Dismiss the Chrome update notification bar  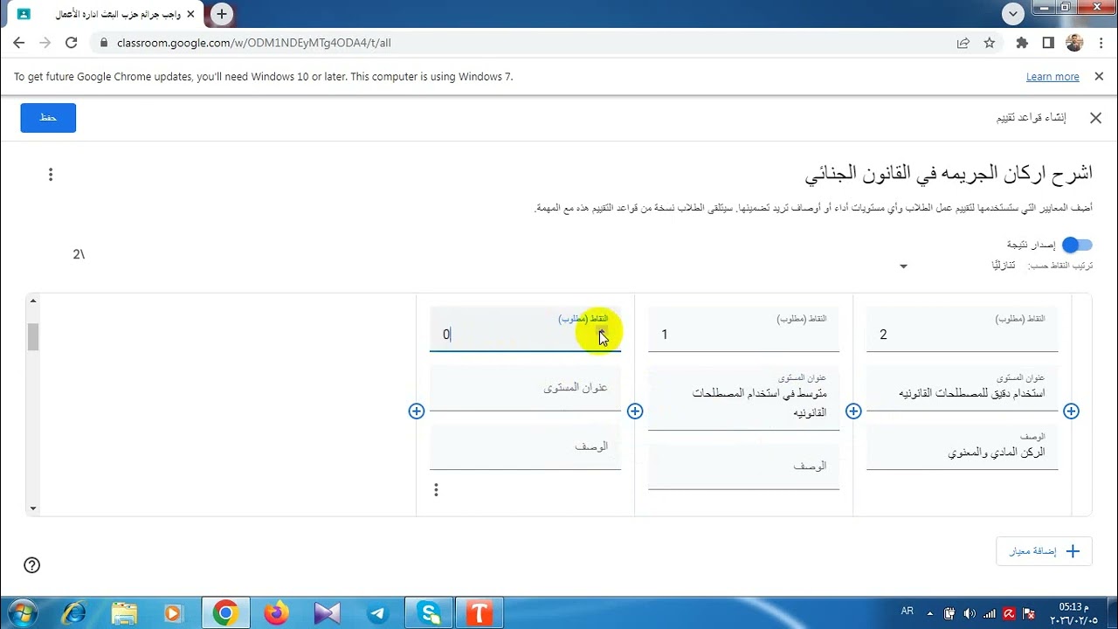[1099, 76]
